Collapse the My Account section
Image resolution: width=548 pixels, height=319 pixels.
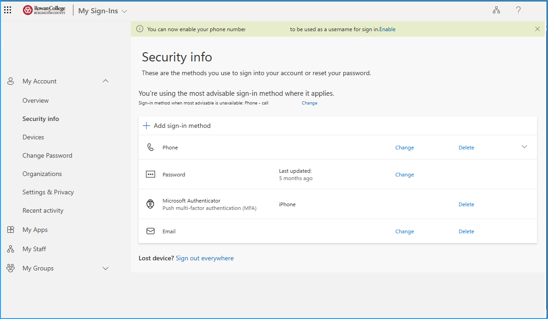pyautogui.click(x=106, y=81)
